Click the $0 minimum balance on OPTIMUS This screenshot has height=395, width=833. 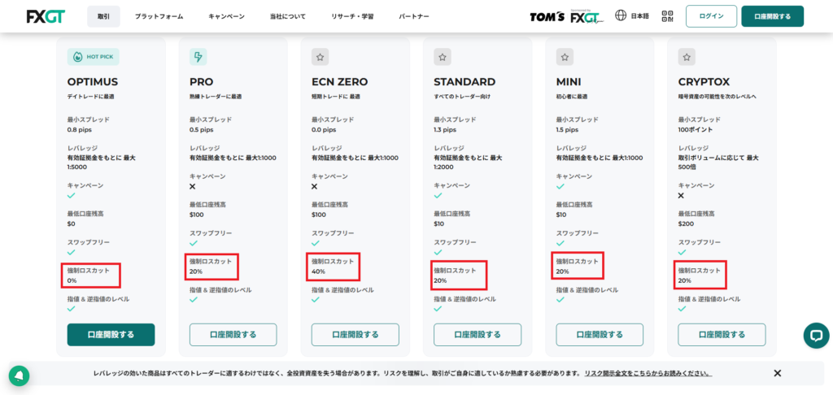coord(72,224)
